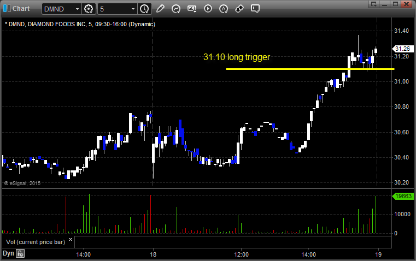Close the Vol study pane with the X
The width and height of the screenshot is (416, 261).
coord(71,240)
